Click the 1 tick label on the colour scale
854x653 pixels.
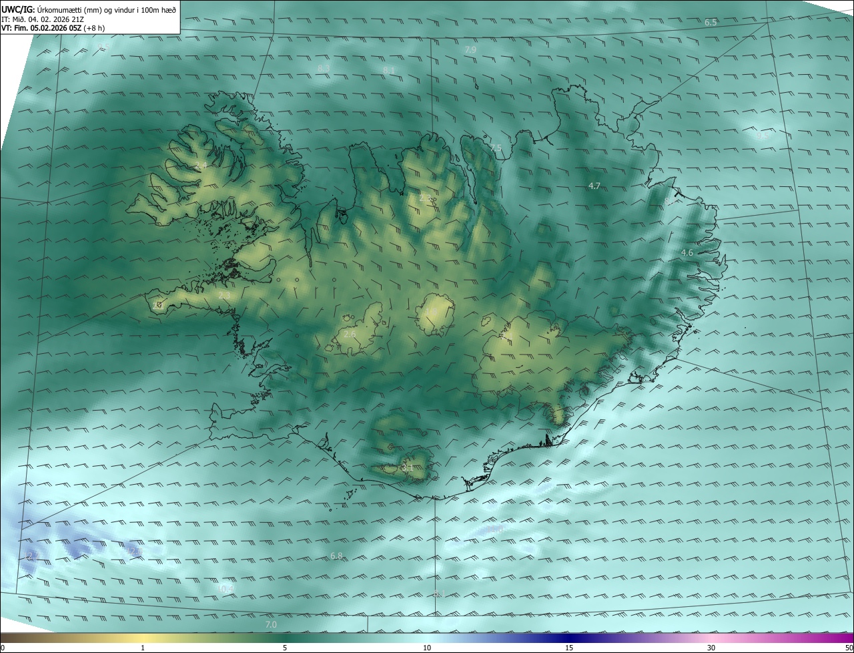coord(143,648)
